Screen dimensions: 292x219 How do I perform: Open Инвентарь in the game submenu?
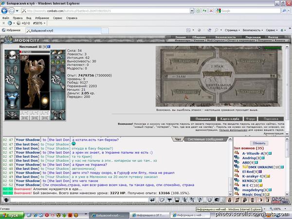click(x=182, y=40)
